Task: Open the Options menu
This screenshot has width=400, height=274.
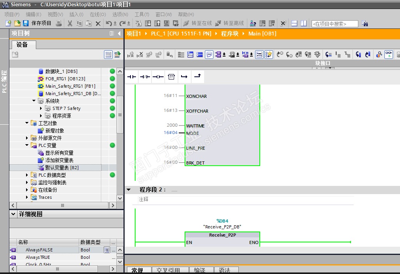Action: 120,14
